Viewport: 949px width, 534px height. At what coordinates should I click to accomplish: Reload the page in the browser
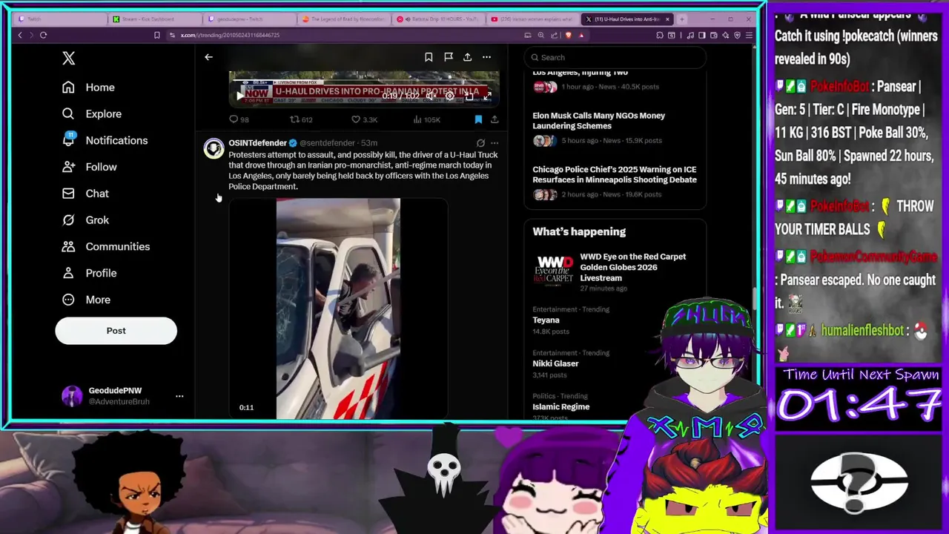coord(43,35)
